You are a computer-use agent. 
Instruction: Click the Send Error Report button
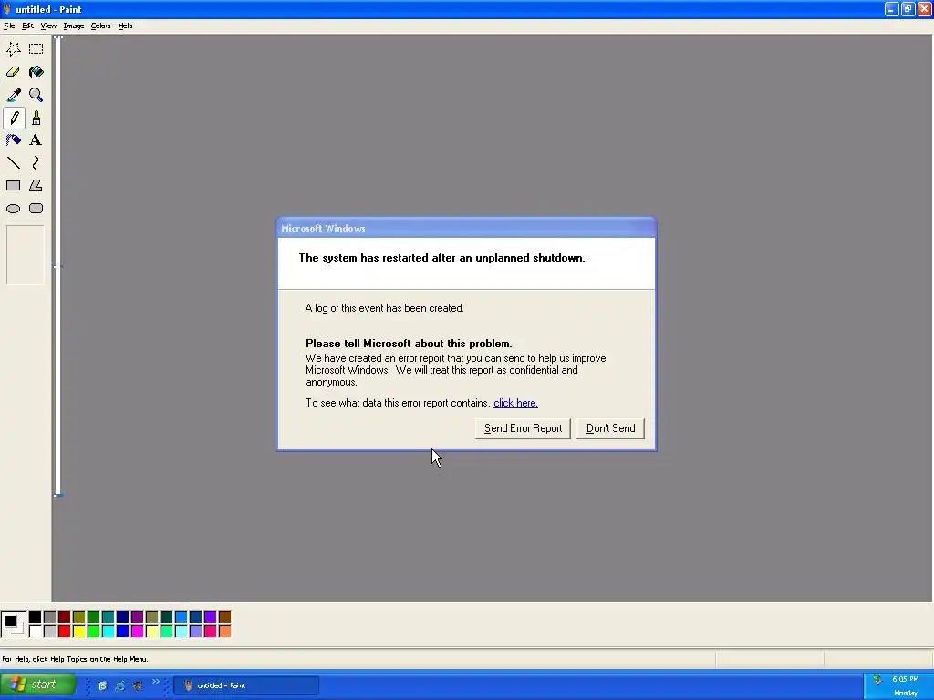[523, 428]
